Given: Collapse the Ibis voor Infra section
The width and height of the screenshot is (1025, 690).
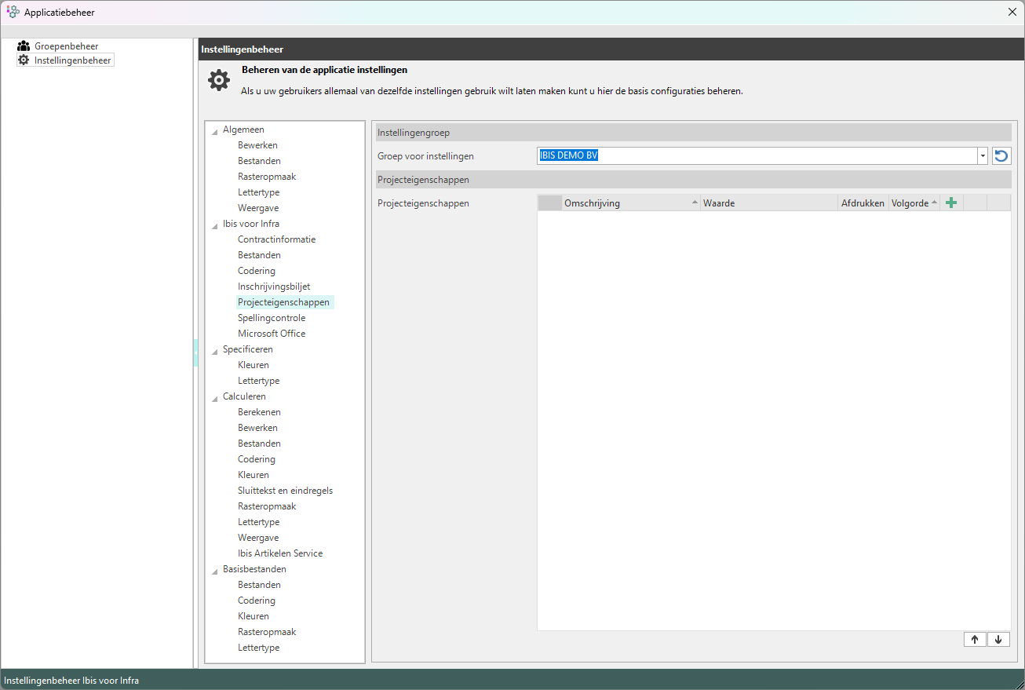Looking at the screenshot, I should 215,225.
